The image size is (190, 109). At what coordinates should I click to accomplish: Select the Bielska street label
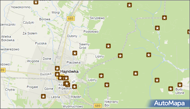pos(46,74)
